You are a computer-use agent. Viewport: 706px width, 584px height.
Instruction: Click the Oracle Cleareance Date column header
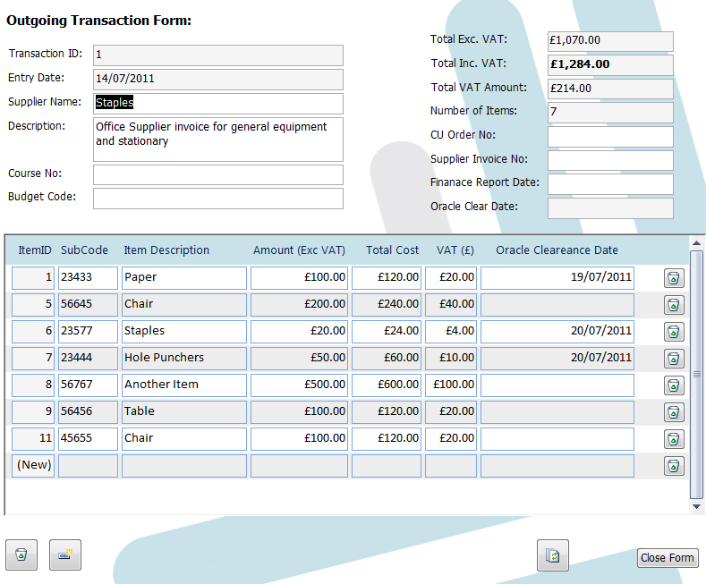click(x=557, y=250)
